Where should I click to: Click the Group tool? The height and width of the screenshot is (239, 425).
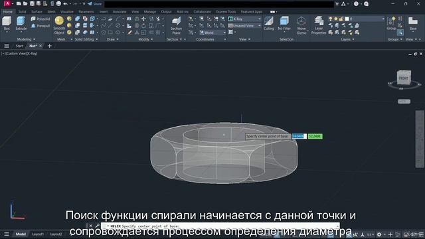coord(391,23)
